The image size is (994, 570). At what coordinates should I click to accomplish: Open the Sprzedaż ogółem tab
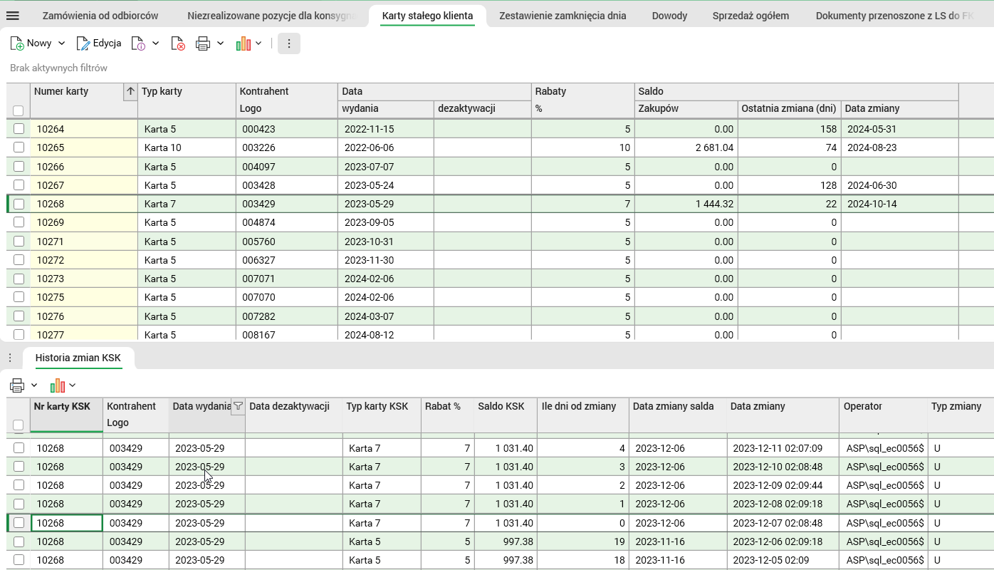pyautogui.click(x=750, y=16)
